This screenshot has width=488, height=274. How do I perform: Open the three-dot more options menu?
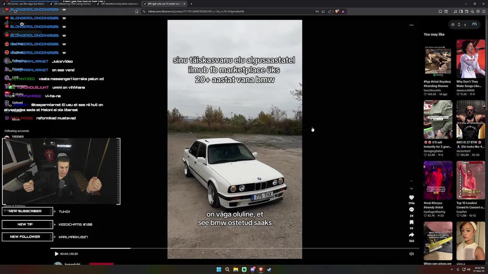(411, 25)
